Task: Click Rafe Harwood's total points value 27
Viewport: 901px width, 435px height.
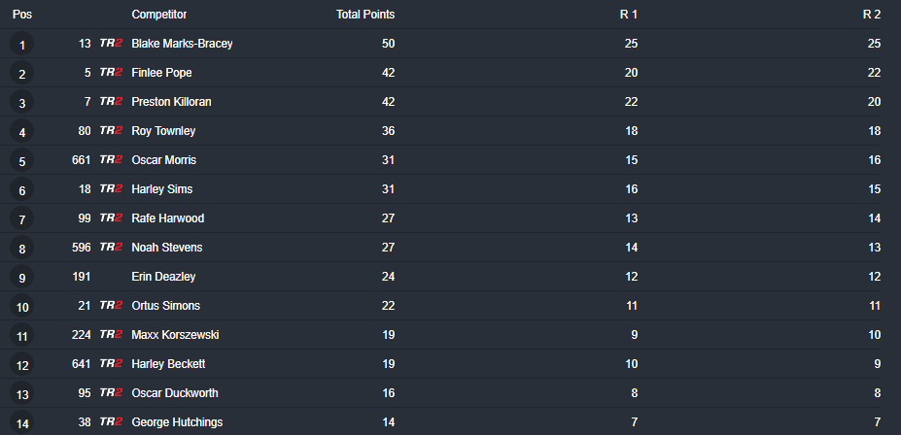Action: 388,218
